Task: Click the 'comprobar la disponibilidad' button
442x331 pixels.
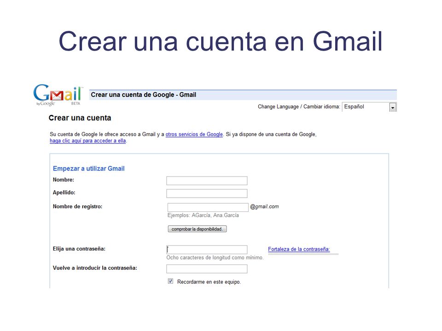Action: [197, 229]
